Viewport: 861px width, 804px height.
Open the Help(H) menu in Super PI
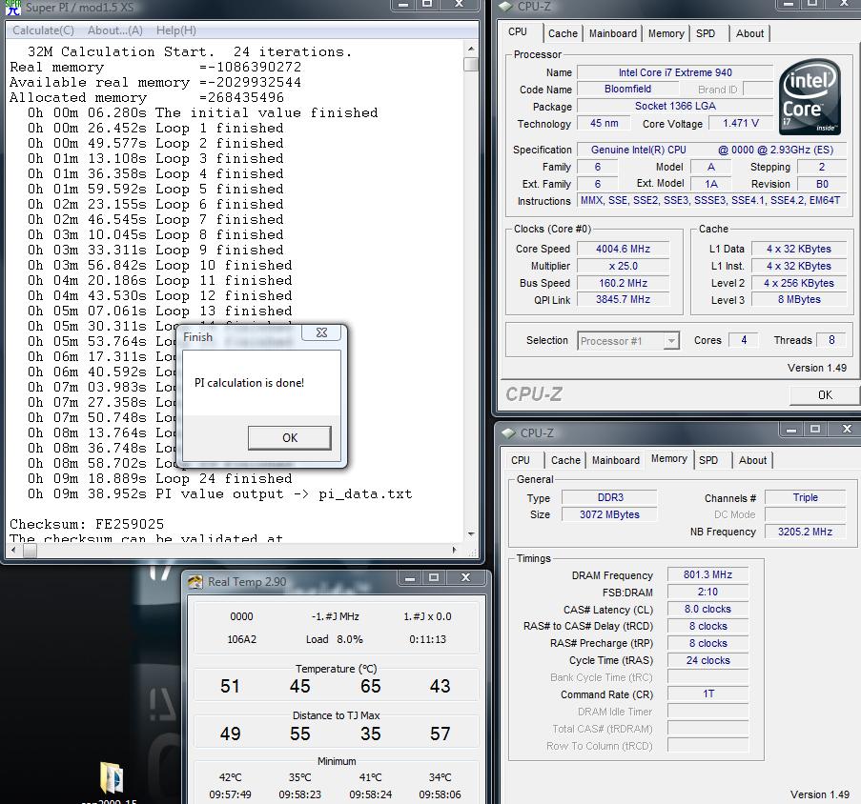pyautogui.click(x=175, y=30)
